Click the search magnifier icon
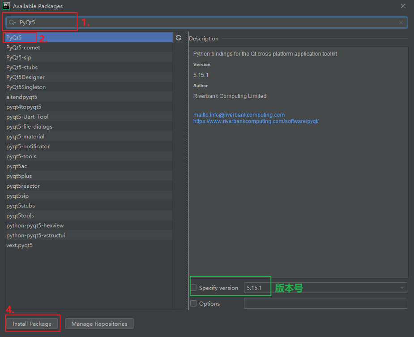Image resolution: width=414 pixels, height=337 pixels. [x=12, y=22]
